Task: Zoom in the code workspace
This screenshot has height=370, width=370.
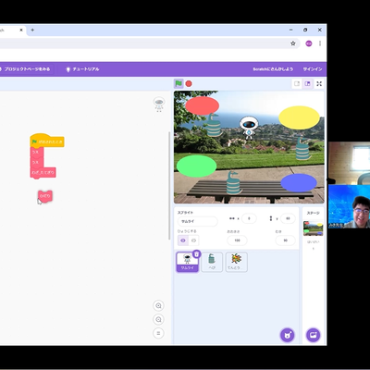Action: [158, 305]
